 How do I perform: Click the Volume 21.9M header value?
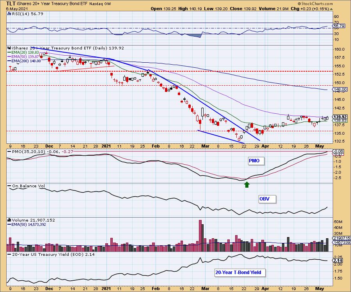point(274,9)
